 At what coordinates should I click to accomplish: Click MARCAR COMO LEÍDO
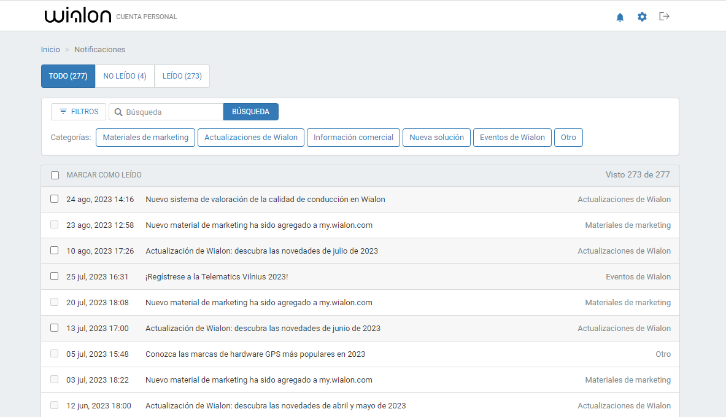point(104,175)
